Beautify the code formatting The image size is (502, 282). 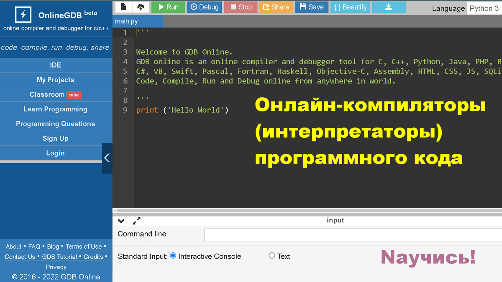pyautogui.click(x=350, y=7)
